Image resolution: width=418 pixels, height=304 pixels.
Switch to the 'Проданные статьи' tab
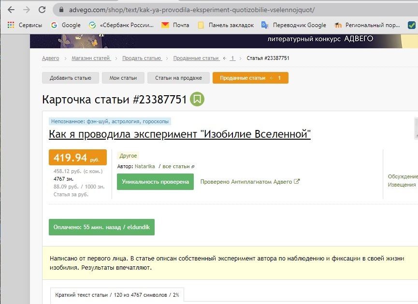tap(250, 77)
